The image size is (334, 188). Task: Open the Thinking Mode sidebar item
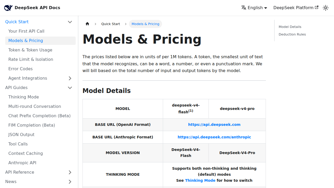coord(23,97)
